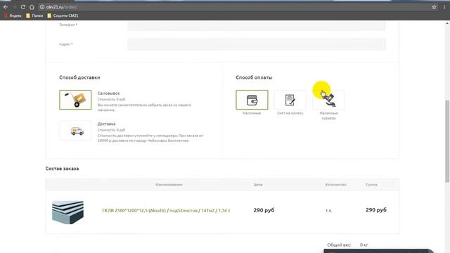450x253 pixels.
Task: Bookmark page with star icon
Action: pyautogui.click(x=434, y=7)
